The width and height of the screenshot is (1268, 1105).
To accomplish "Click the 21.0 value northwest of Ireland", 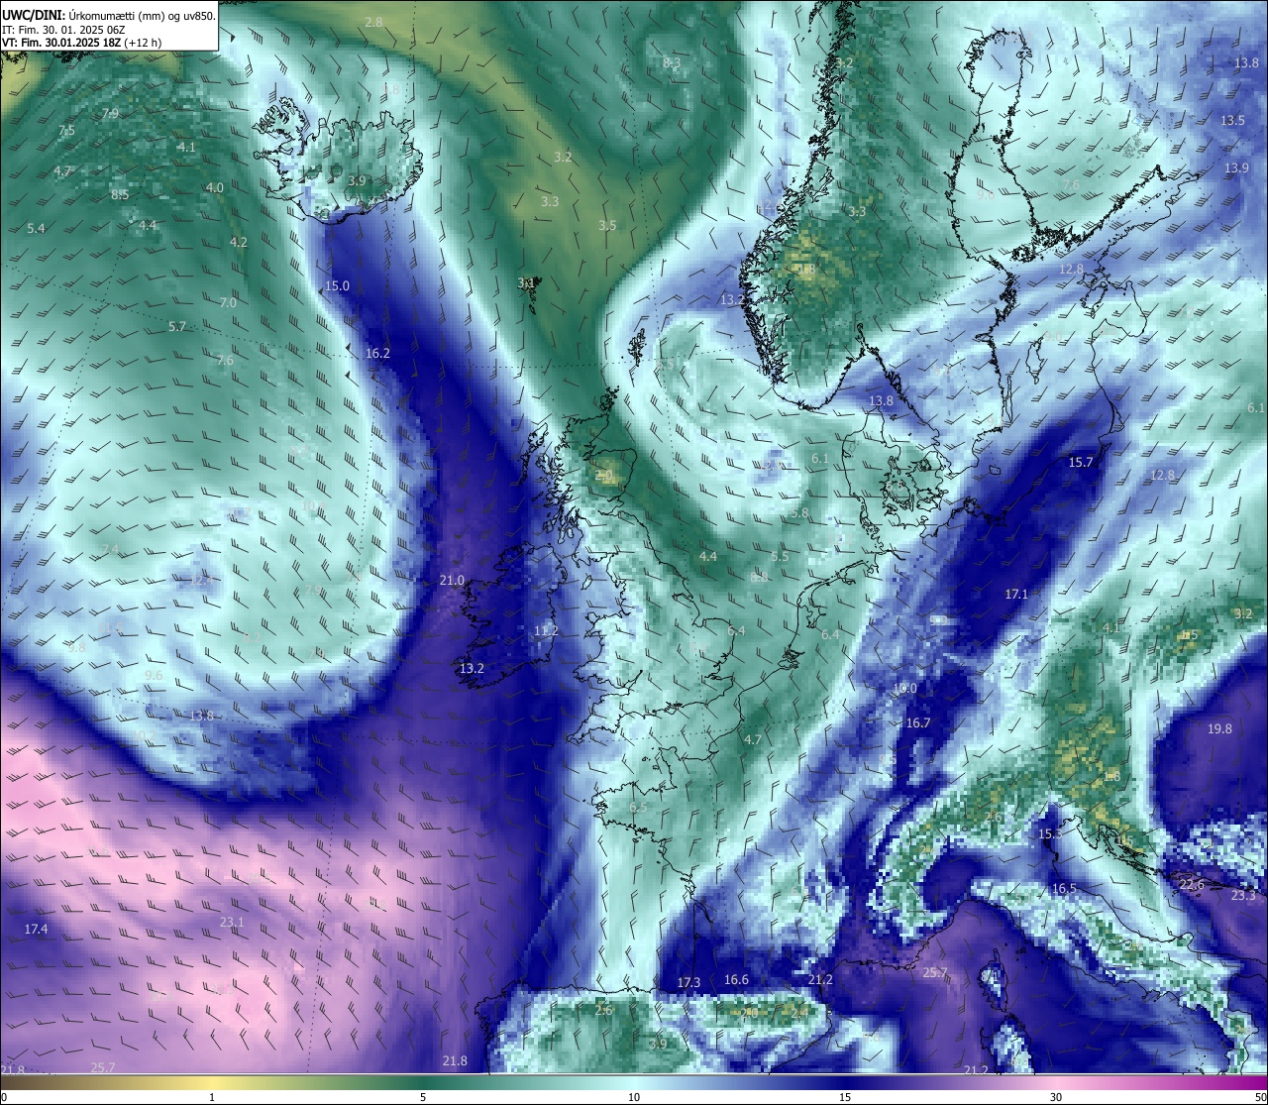I will click(452, 581).
